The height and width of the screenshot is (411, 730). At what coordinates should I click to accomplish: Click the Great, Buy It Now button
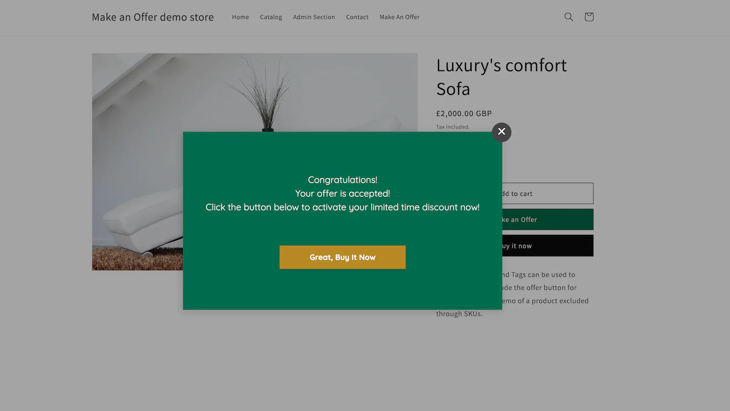pos(343,257)
